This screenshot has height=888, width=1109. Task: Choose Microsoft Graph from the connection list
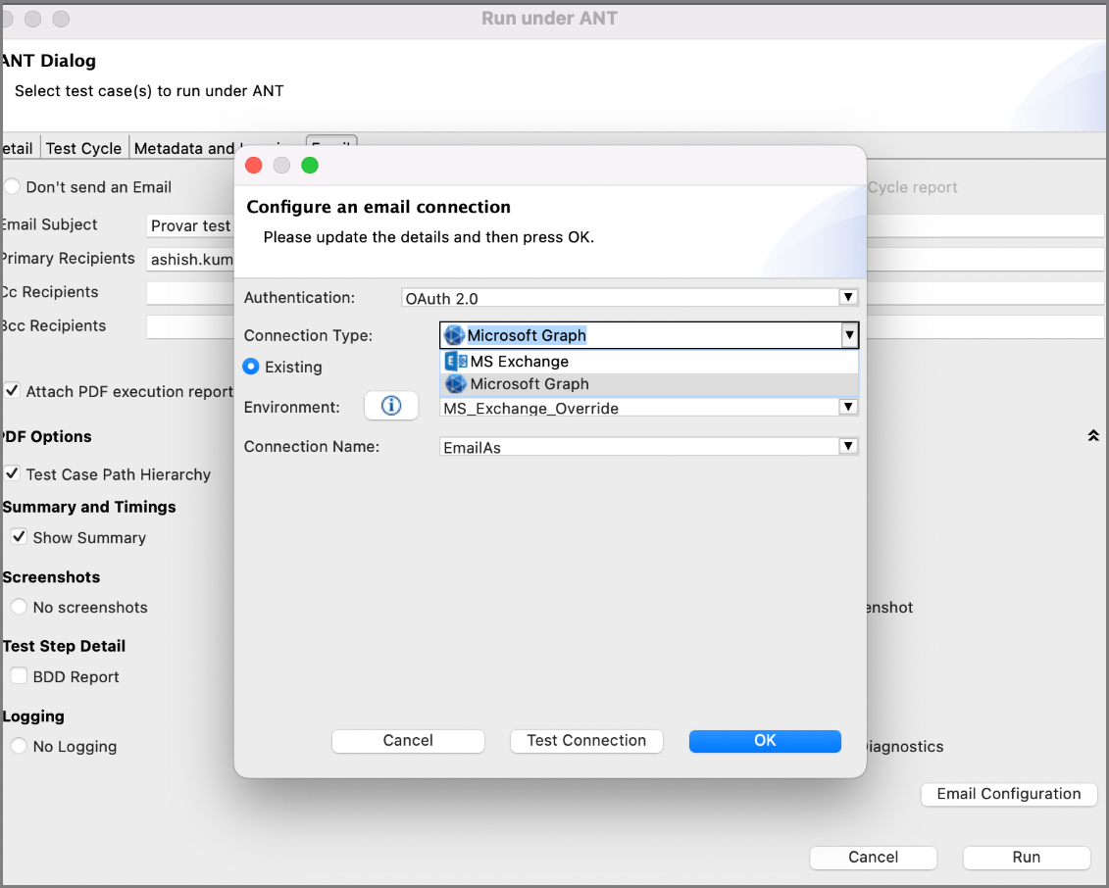tap(648, 384)
